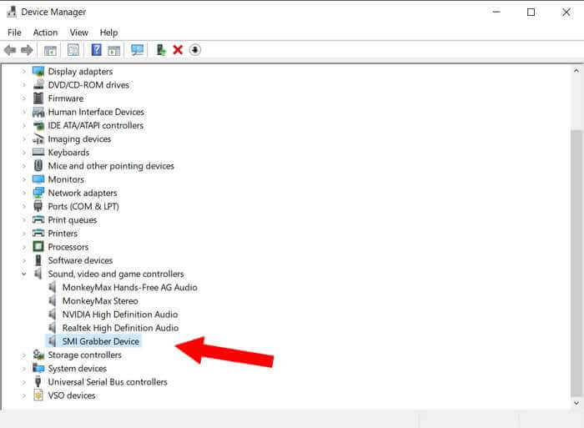Select Realtek High Definition Audio
Image resolution: width=584 pixels, height=428 pixels.
(x=120, y=328)
